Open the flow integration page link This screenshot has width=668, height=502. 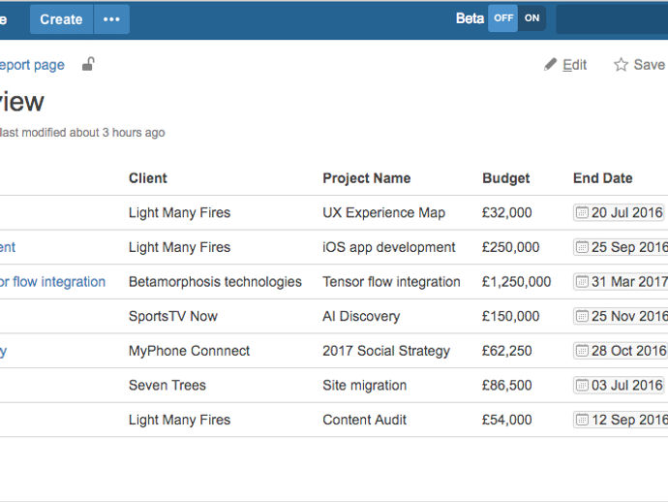53,282
